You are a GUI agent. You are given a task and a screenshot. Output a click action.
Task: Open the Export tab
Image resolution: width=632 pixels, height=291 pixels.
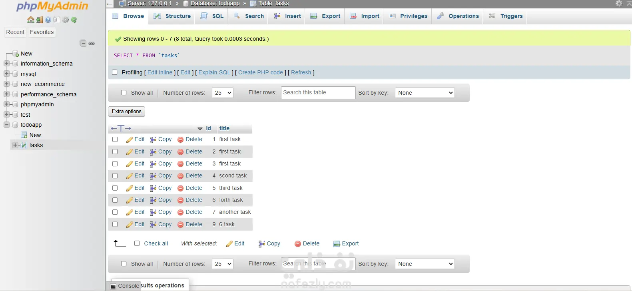(325, 16)
